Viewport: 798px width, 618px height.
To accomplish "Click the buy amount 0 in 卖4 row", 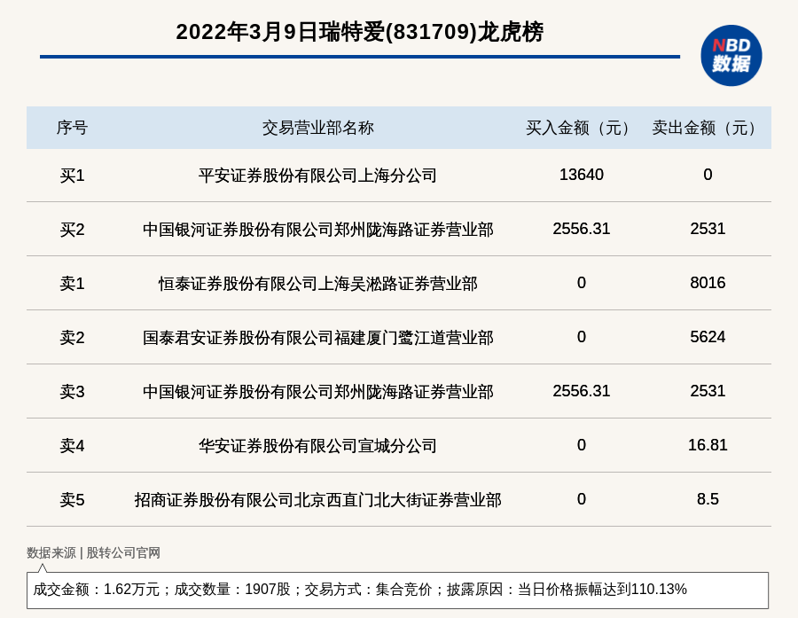I will [x=581, y=445].
